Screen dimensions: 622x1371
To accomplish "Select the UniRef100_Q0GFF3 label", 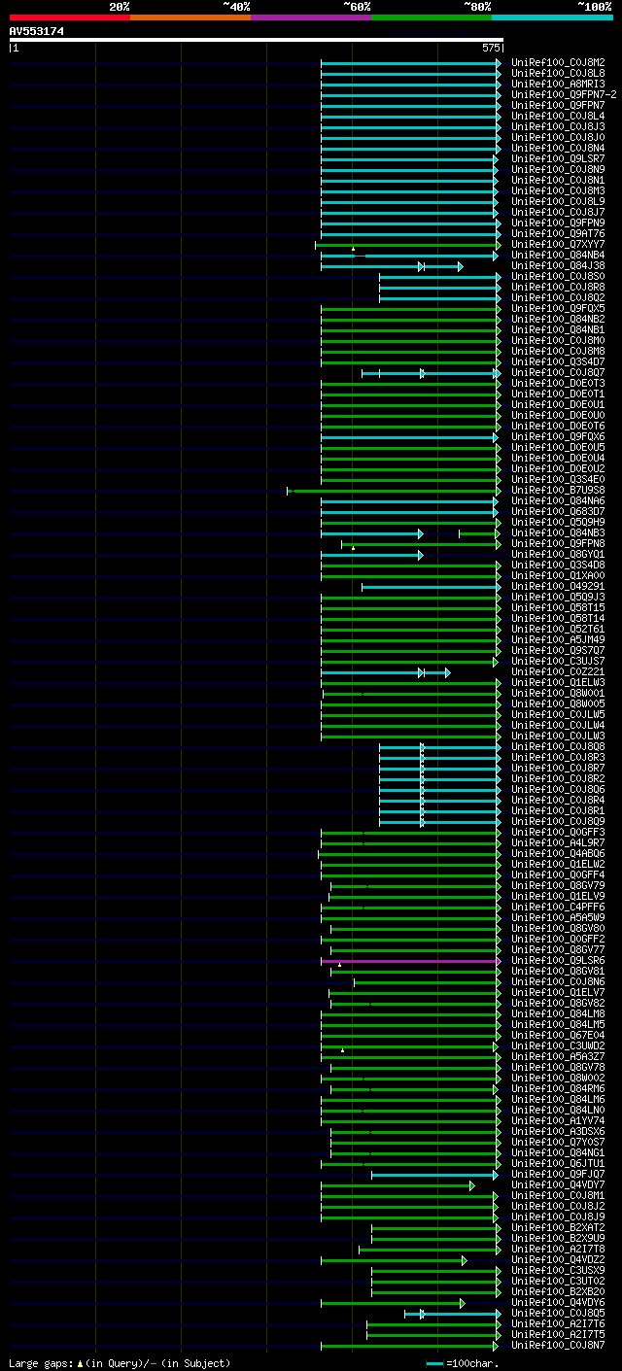I will (558, 833).
